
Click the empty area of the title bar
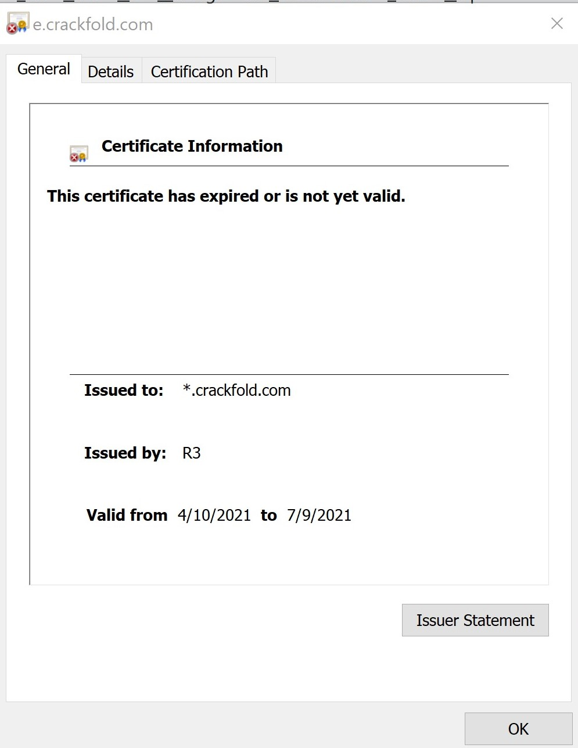pyautogui.click(x=349, y=23)
